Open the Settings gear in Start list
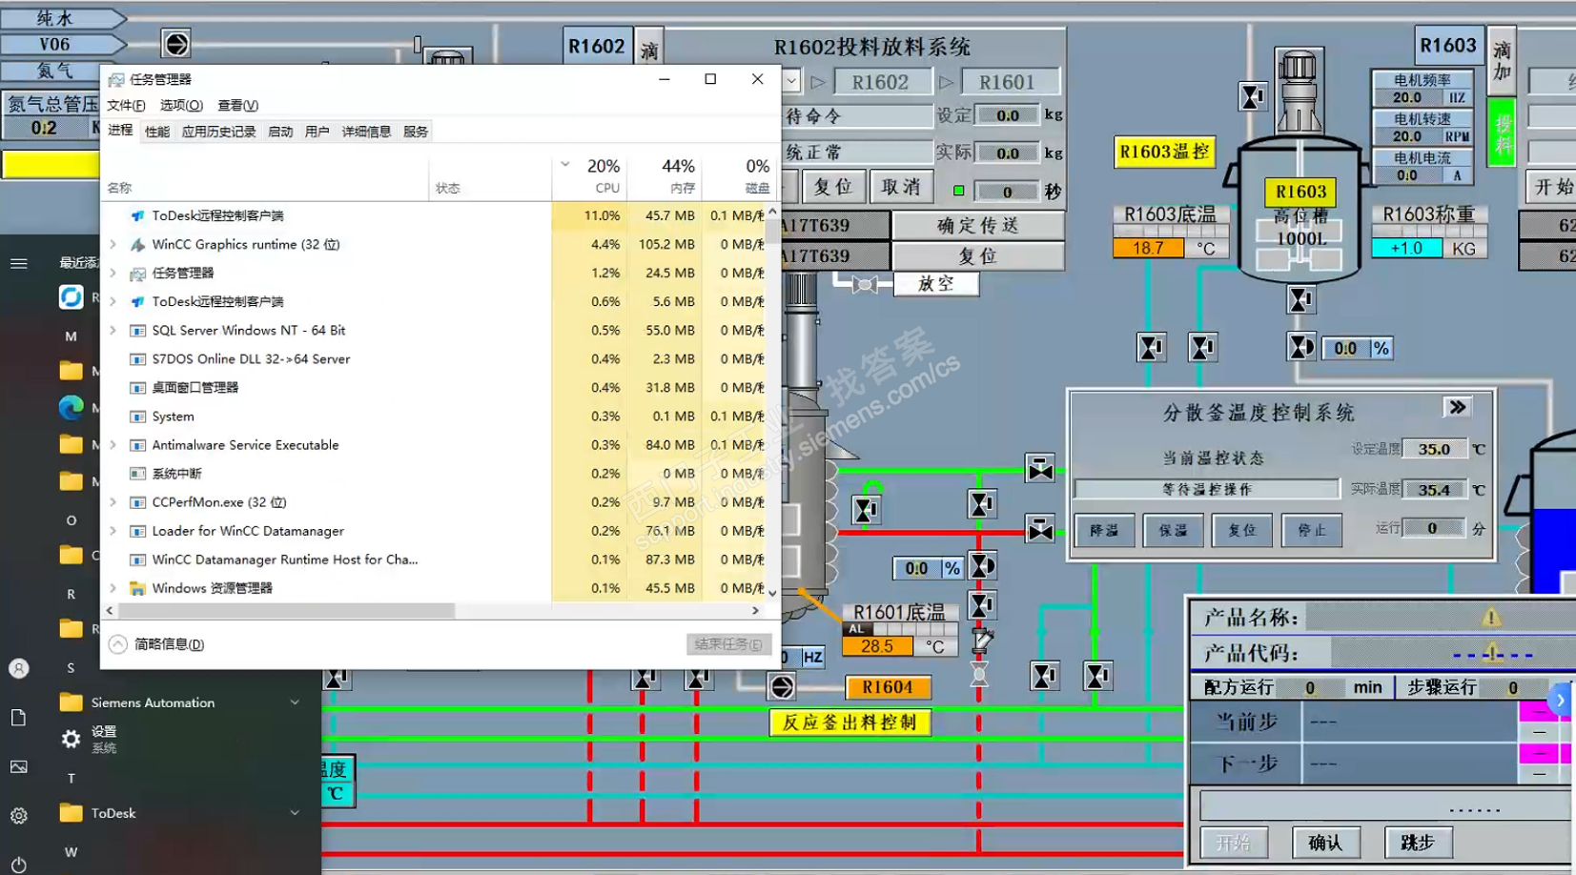This screenshot has width=1576, height=875. pyautogui.click(x=71, y=739)
